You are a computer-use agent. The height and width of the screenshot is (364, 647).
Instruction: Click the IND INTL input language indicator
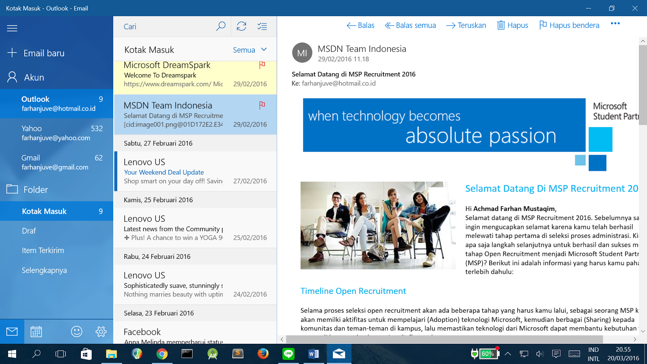pyautogui.click(x=594, y=354)
